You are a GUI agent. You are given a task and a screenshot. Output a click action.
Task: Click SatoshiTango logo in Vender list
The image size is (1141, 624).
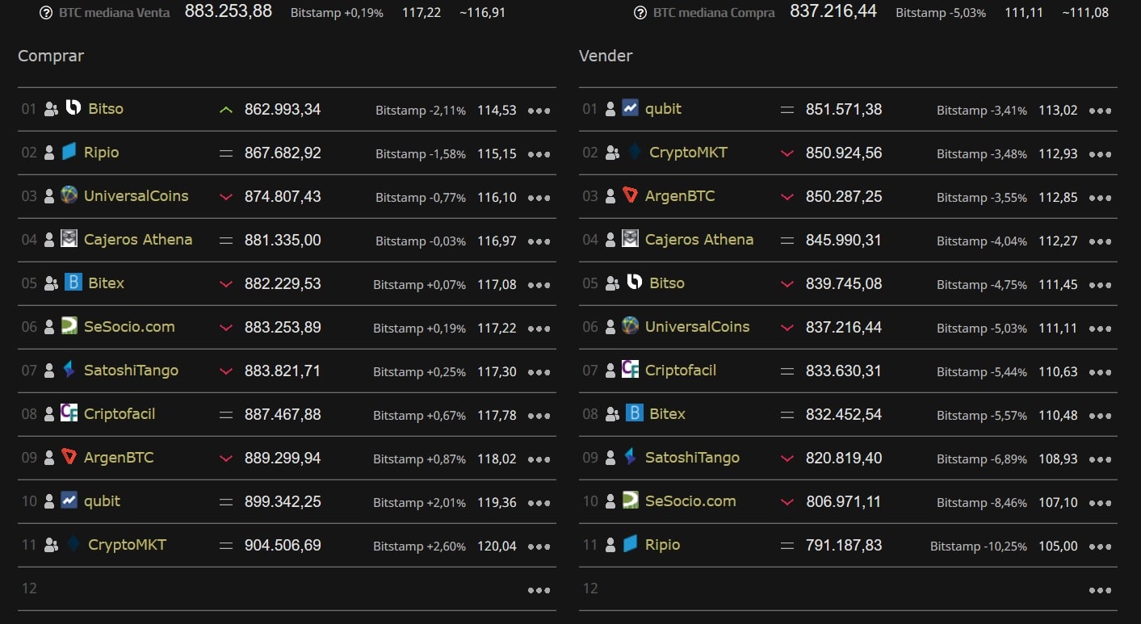[630, 456]
